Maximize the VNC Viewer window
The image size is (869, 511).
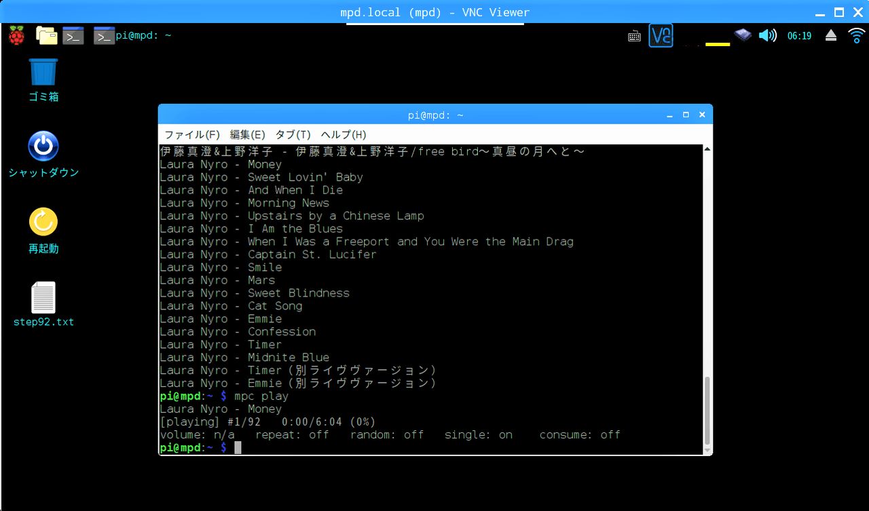pos(839,12)
